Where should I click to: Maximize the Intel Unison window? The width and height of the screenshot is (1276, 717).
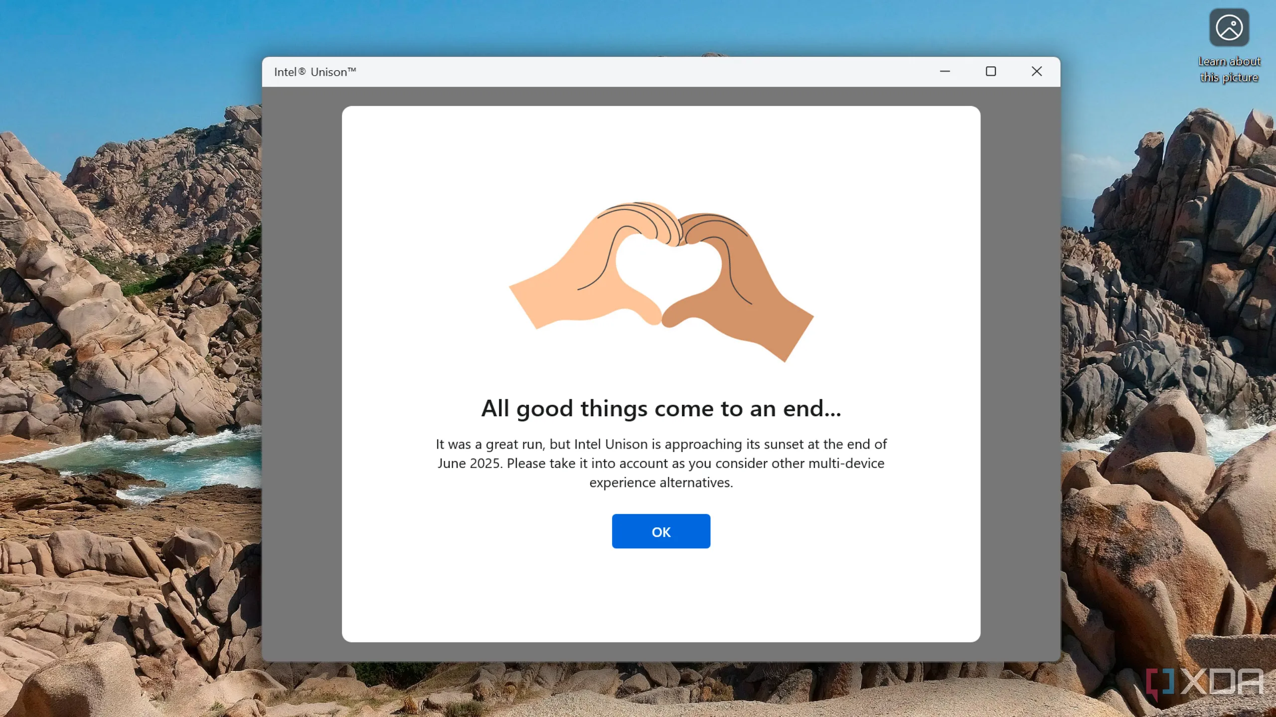pyautogui.click(x=990, y=72)
